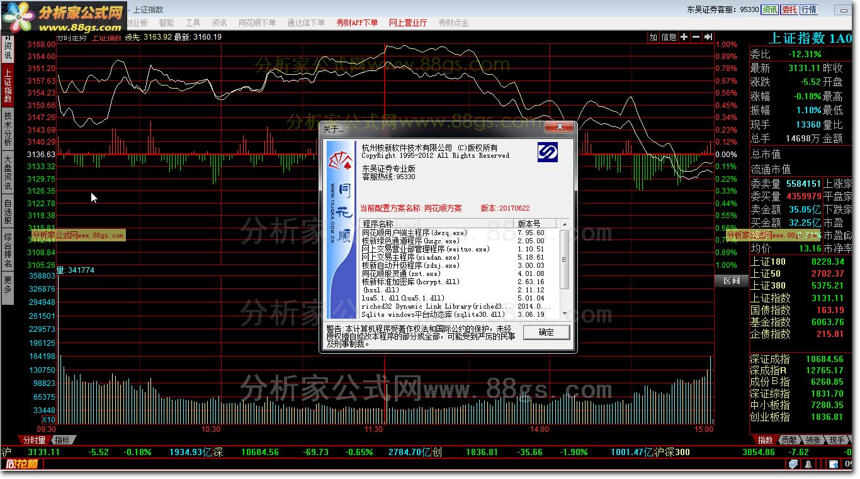The height and width of the screenshot is (479, 860).
Task: Open 秀财点金 menu item
Action: point(453,23)
